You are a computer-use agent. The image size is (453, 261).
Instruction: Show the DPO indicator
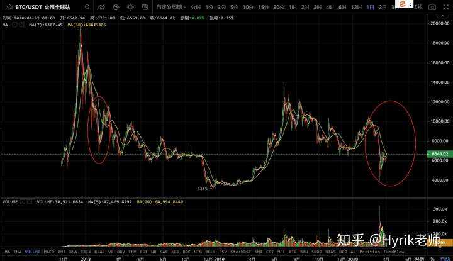pos(344,252)
